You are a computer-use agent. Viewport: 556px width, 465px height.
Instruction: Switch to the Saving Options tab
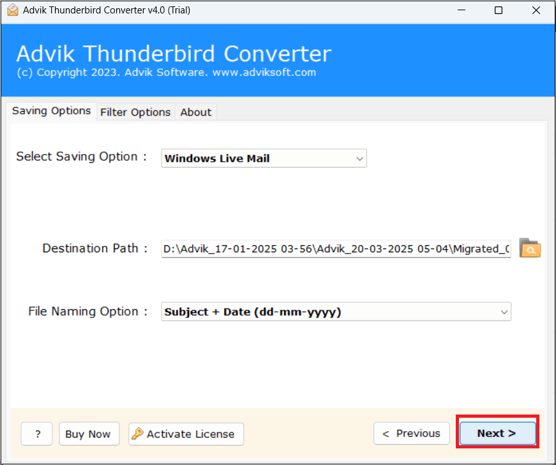pyautogui.click(x=52, y=111)
